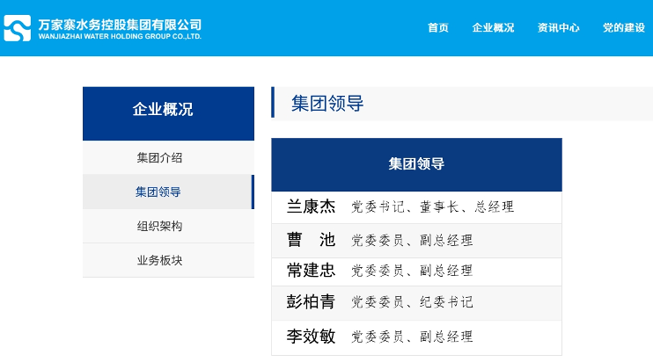Click the 党委委员、纪委书记 title text
The height and width of the screenshot is (362, 653).
click(x=412, y=302)
